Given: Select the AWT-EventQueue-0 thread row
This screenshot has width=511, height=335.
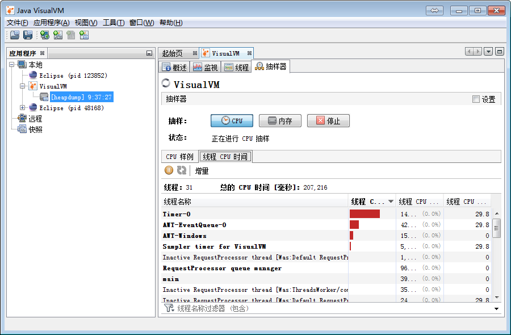Looking at the screenshot, I should pyautogui.click(x=326, y=225).
